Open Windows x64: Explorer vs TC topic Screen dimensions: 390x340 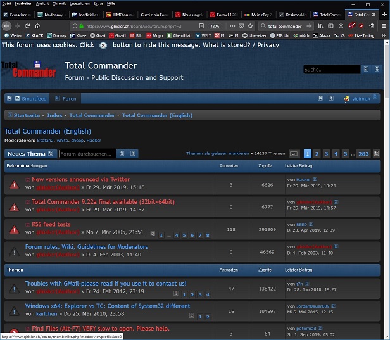(x=108, y=306)
